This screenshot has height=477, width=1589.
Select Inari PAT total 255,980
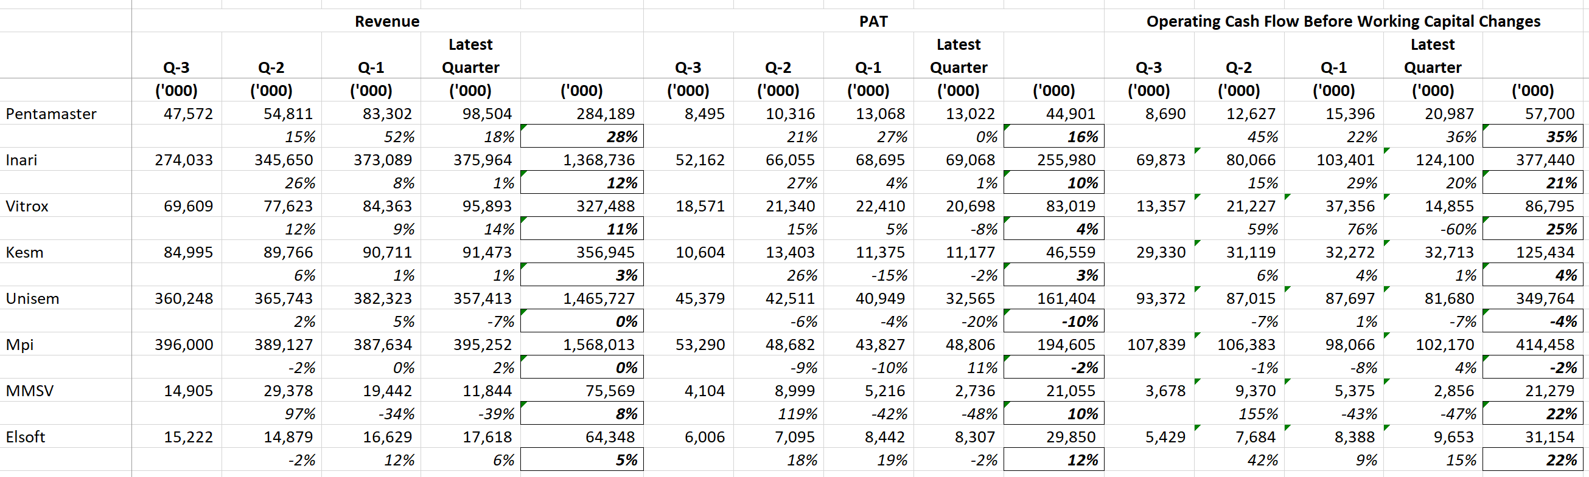[x=1066, y=160]
